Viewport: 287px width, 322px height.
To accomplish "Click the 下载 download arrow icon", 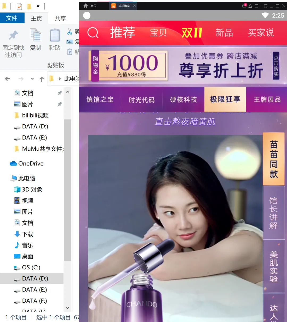I will (17, 234).
